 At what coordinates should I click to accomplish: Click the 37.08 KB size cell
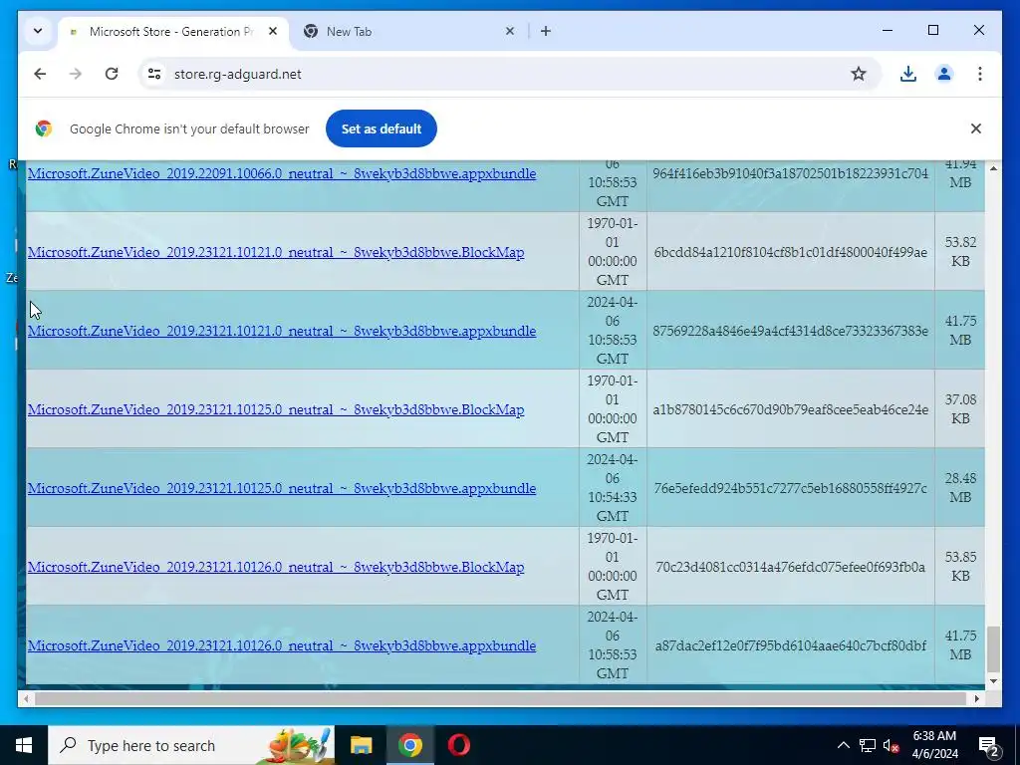click(960, 409)
